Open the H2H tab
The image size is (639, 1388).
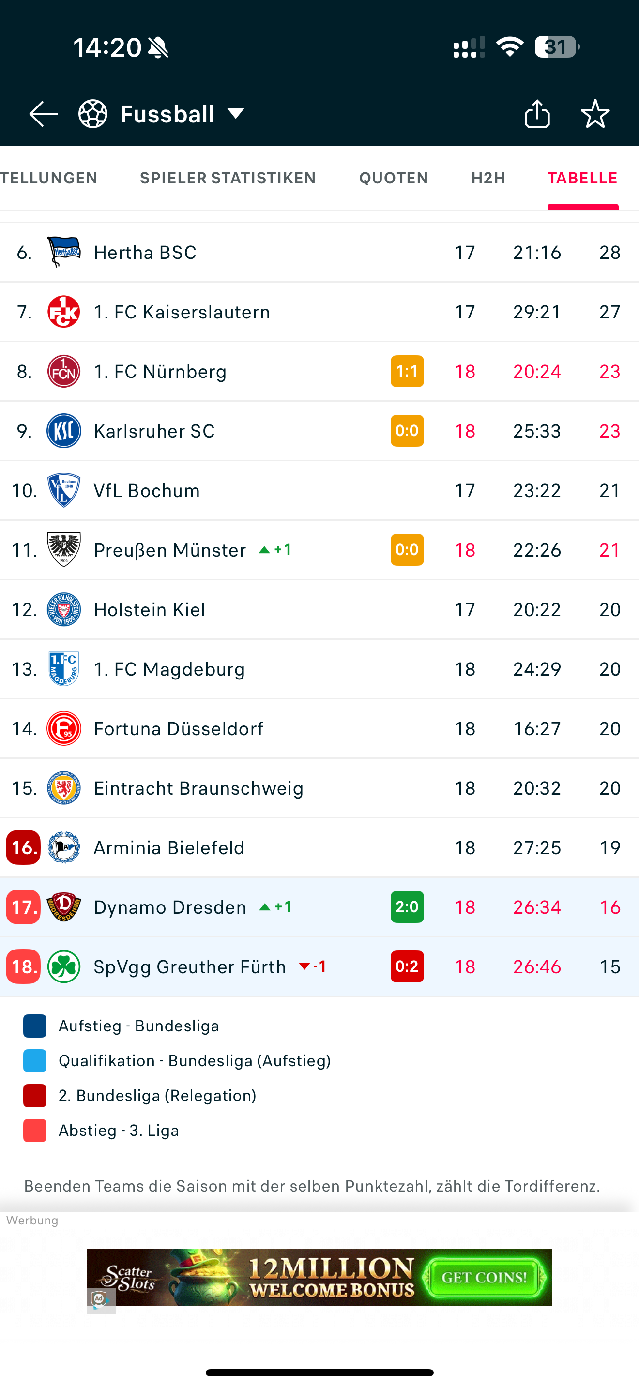coord(488,178)
